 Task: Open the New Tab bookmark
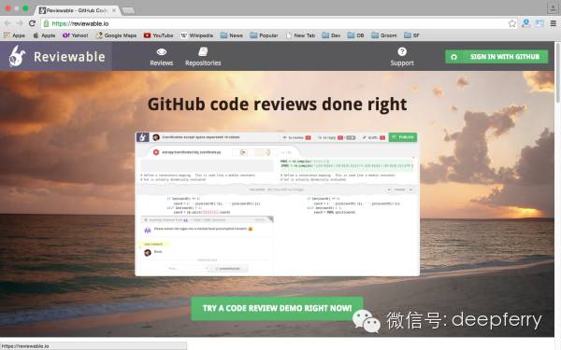(x=300, y=35)
